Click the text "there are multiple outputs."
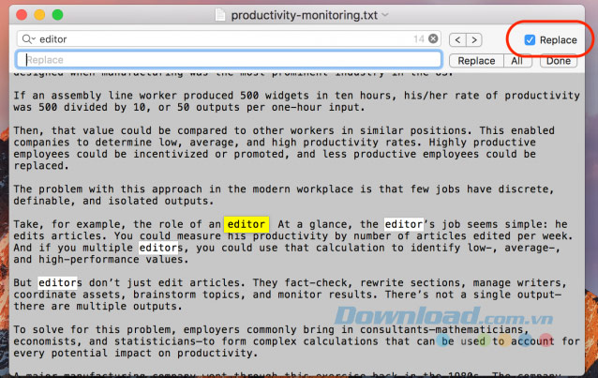 [x=98, y=307]
